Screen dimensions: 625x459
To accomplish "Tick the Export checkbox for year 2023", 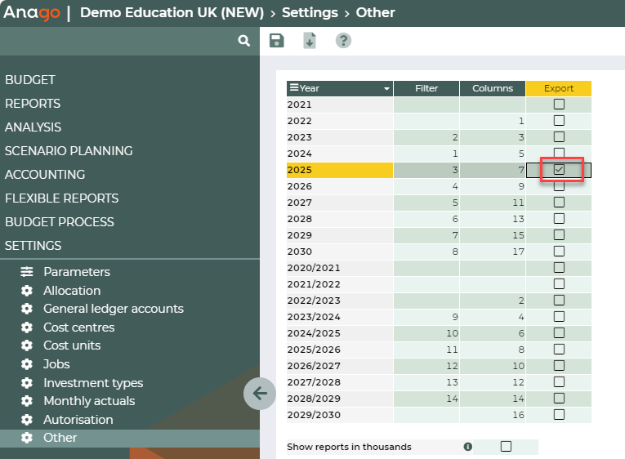I will click(x=559, y=137).
